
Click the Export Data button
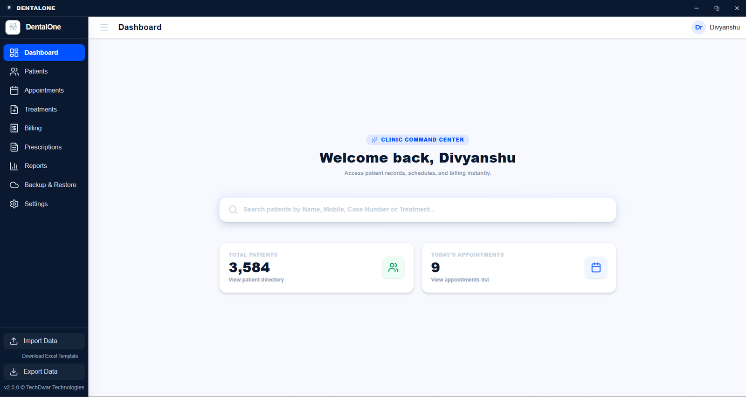(44, 372)
